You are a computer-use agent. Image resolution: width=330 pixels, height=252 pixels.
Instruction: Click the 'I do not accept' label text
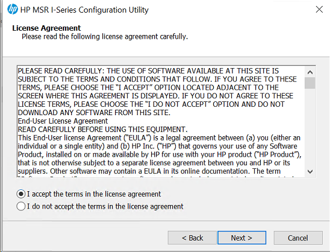click(x=105, y=206)
